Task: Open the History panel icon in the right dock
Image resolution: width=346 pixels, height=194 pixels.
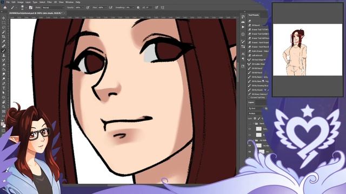Action: pyautogui.click(x=243, y=17)
